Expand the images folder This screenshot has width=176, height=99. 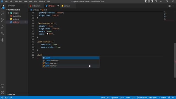pos(16,13)
